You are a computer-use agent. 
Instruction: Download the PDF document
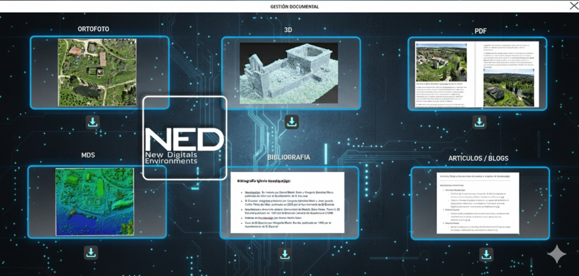(479, 122)
